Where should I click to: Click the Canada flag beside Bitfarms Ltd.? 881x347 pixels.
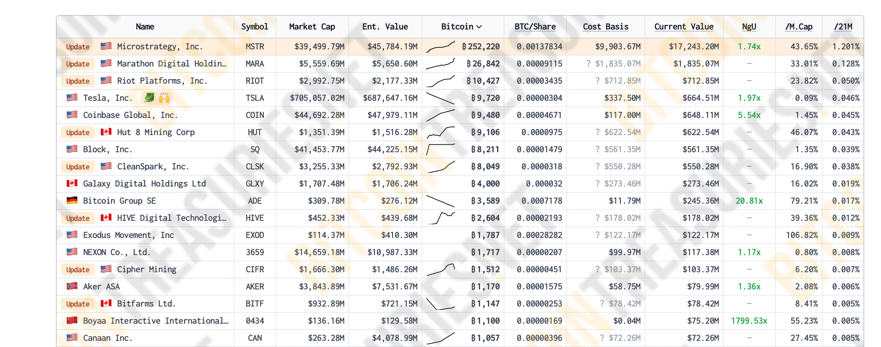[x=106, y=303]
